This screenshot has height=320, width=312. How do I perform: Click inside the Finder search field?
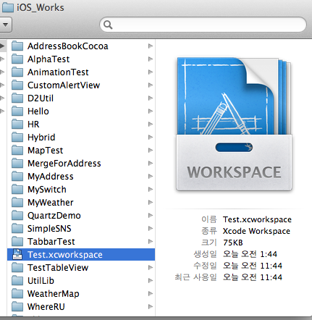tap(203, 25)
